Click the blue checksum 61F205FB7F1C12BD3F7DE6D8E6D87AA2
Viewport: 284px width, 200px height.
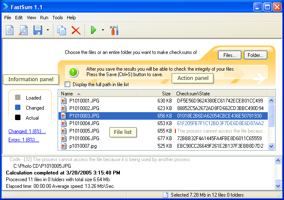coord(221,123)
